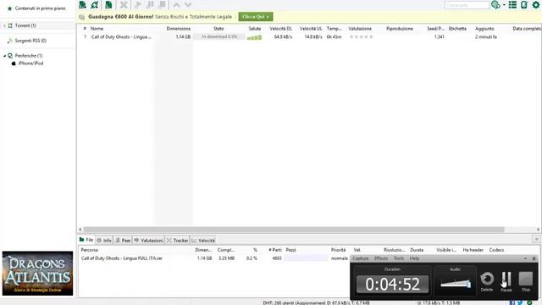
Task: Open Tools menu in the recorder window
Action: click(x=399, y=258)
